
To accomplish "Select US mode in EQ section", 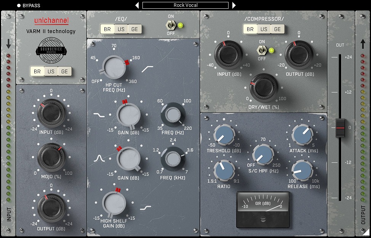I will [x=121, y=29].
